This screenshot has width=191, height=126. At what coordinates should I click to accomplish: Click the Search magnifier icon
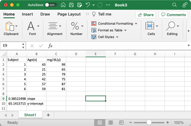pyautogui.click(x=174, y=5)
